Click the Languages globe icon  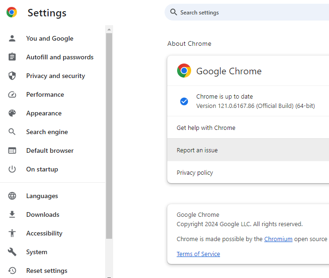12,196
